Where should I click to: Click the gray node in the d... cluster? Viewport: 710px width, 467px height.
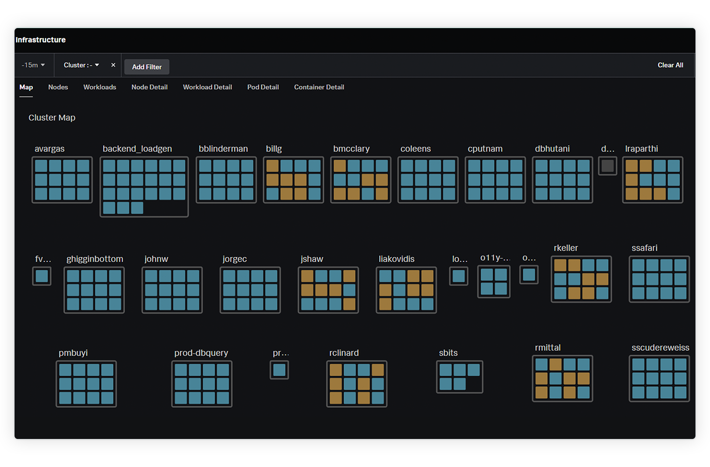coord(607,166)
